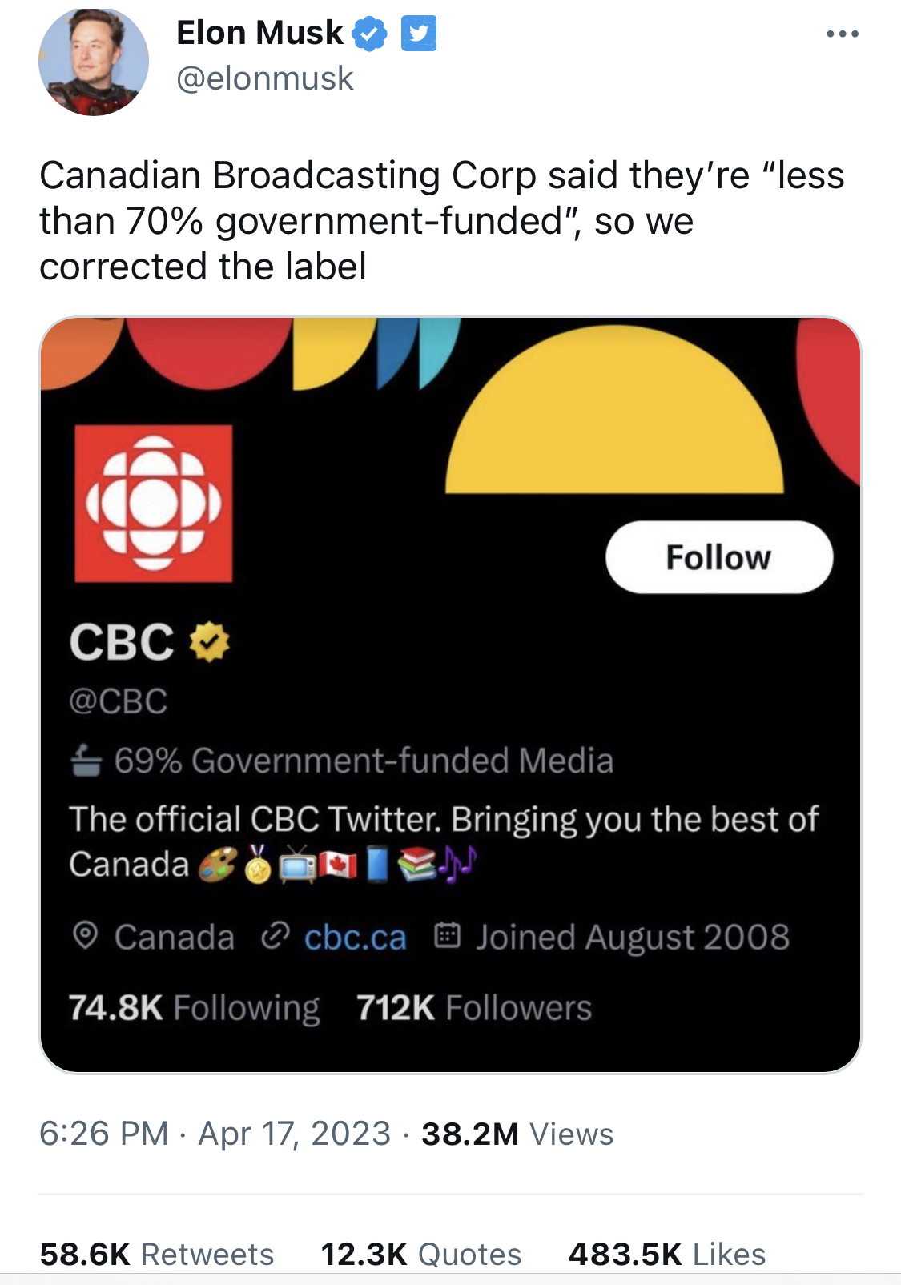Click Elon Musk's profile avatar
This screenshot has width=901, height=1285.
tap(94, 61)
